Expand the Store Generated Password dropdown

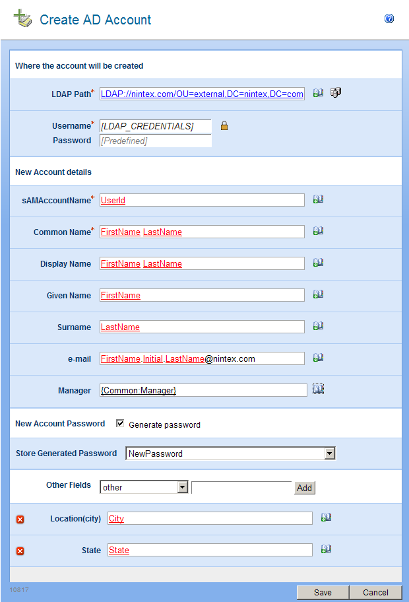330,453
